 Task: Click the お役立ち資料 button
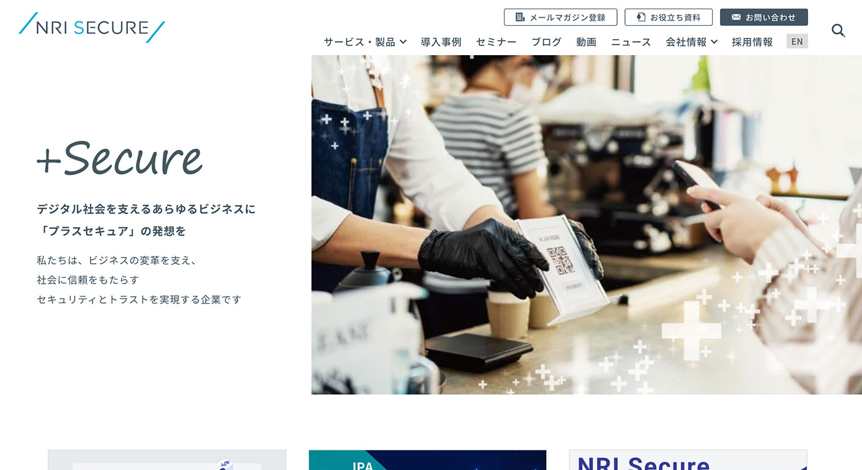click(669, 17)
